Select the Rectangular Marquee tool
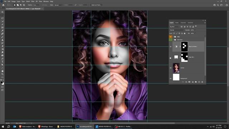 pos(3,15)
